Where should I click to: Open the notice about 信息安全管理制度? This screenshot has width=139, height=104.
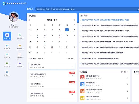101,58
